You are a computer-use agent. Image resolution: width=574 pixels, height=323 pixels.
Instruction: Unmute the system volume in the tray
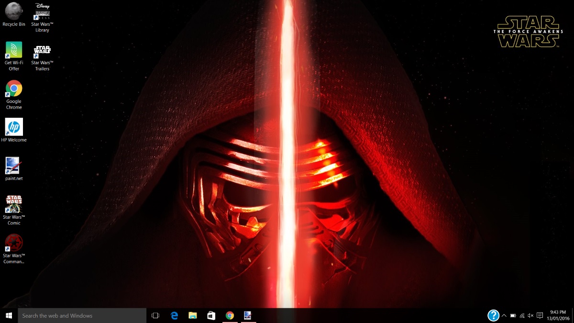coord(530,315)
